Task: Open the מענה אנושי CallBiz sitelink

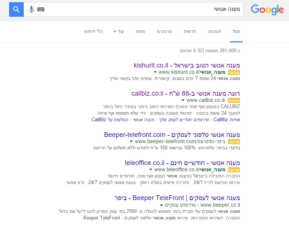Action: [x=143, y=119]
